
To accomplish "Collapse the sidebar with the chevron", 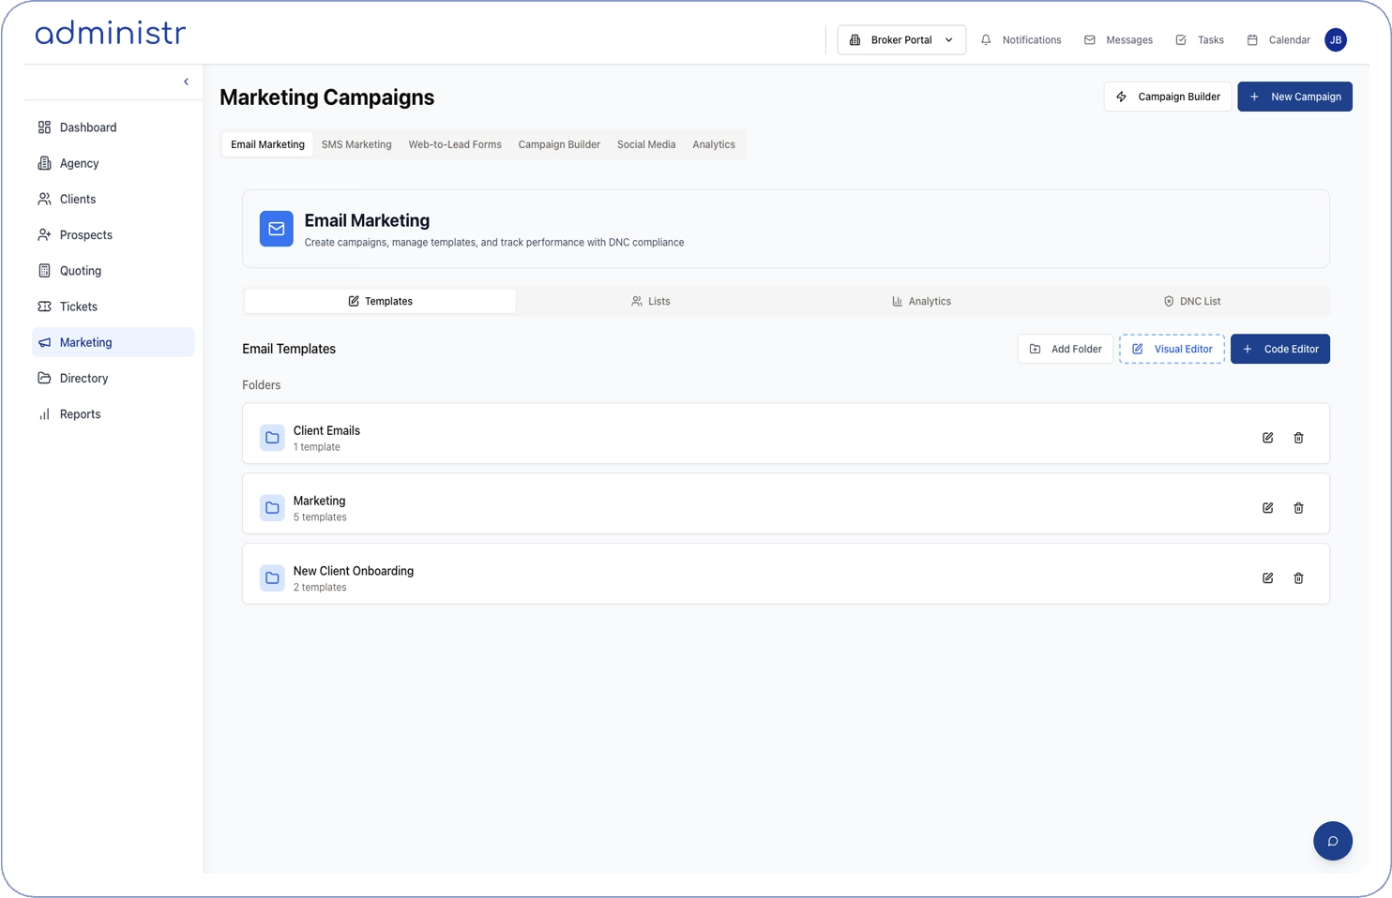I will point(186,82).
